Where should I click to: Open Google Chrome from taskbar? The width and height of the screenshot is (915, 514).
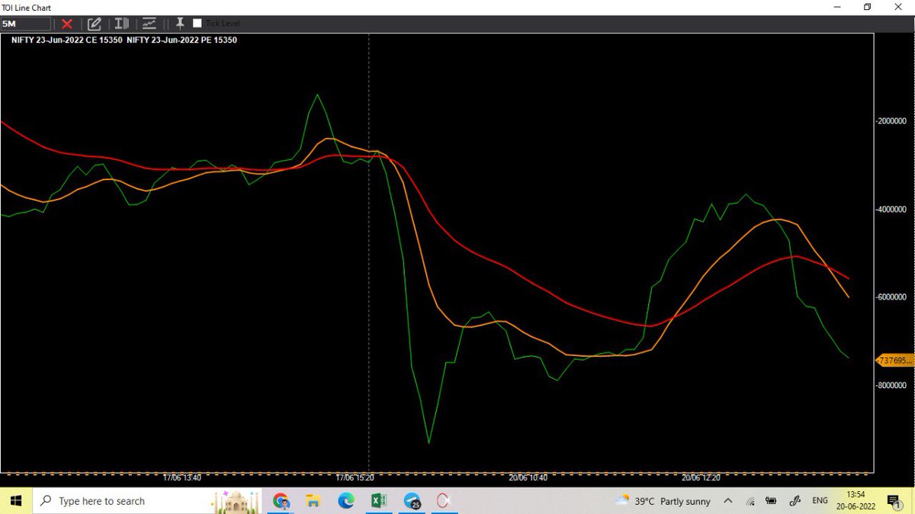[281, 501]
